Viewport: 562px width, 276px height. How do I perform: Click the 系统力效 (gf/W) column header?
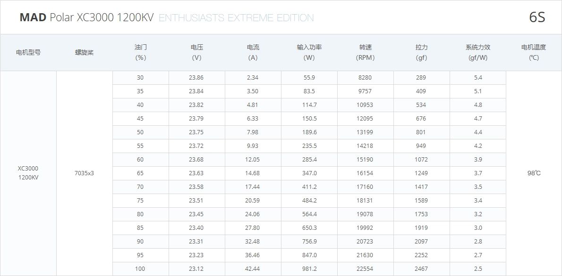[478, 53]
